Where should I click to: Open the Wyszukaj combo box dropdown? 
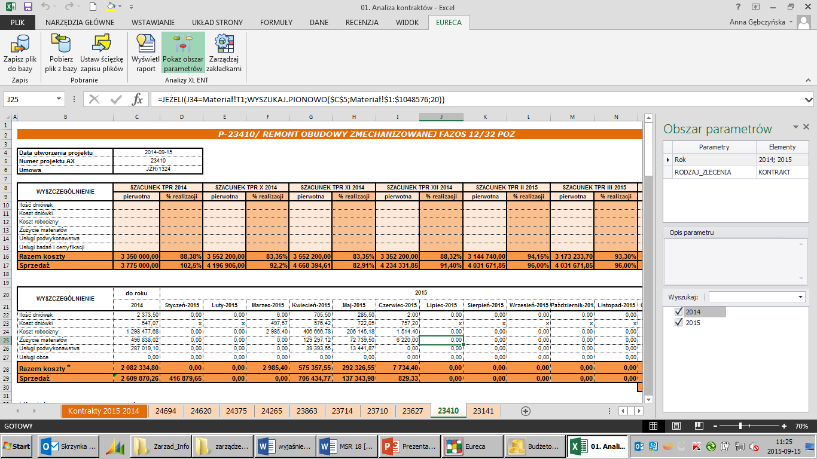(801, 297)
